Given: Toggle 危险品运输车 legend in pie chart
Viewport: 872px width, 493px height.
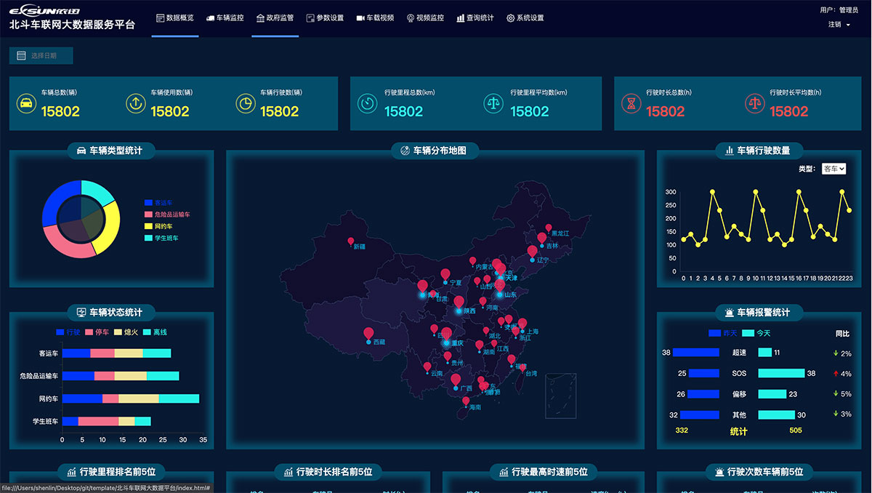Looking at the screenshot, I should tap(167, 215).
